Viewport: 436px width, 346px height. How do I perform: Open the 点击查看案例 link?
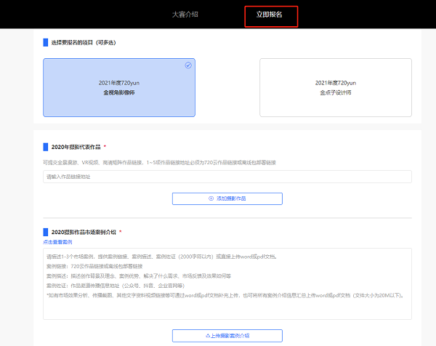pyautogui.click(x=57, y=241)
